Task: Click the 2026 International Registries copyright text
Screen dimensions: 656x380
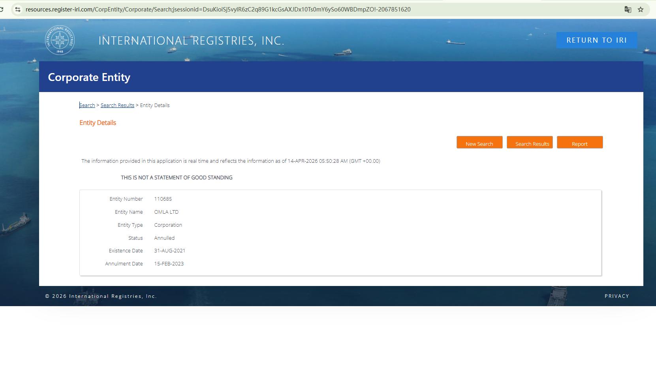Action: pyautogui.click(x=101, y=296)
